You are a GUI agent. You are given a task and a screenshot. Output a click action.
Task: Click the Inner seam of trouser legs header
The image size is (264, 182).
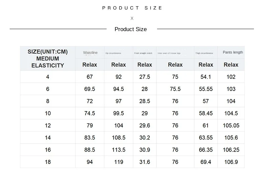pyautogui.click(x=169, y=53)
